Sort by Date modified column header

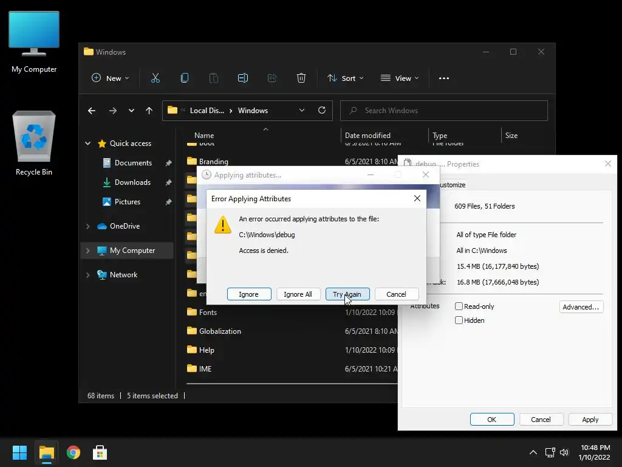[367, 136]
